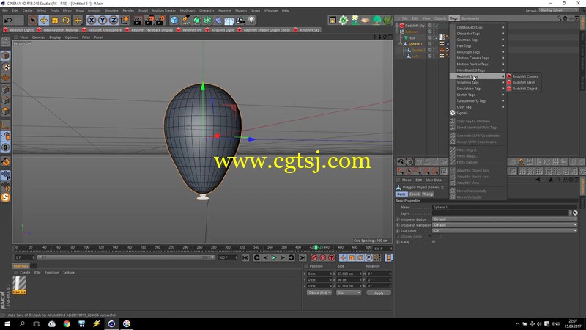This screenshot has height=330, width=586.
Task: Open the Floor environment icon
Action: coord(229,21)
